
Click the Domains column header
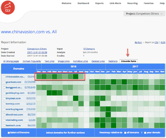19,69
